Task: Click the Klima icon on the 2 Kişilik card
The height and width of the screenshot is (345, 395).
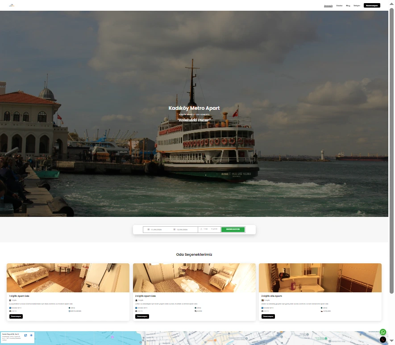Action: pyautogui.click(x=195, y=308)
